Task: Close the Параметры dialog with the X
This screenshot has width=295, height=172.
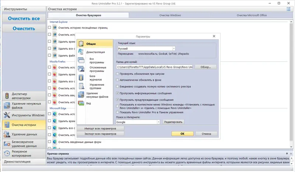Action: (214, 36)
